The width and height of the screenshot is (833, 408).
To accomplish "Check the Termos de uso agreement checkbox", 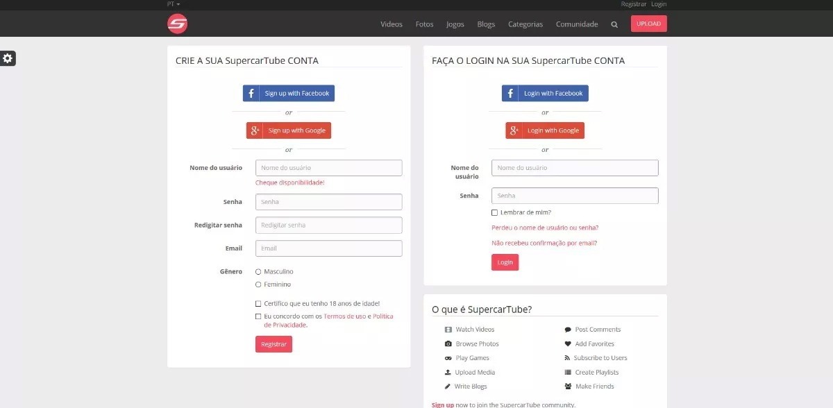I will [258, 316].
